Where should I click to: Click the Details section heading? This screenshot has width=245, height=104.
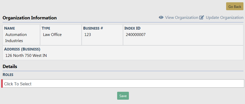(x=10, y=67)
